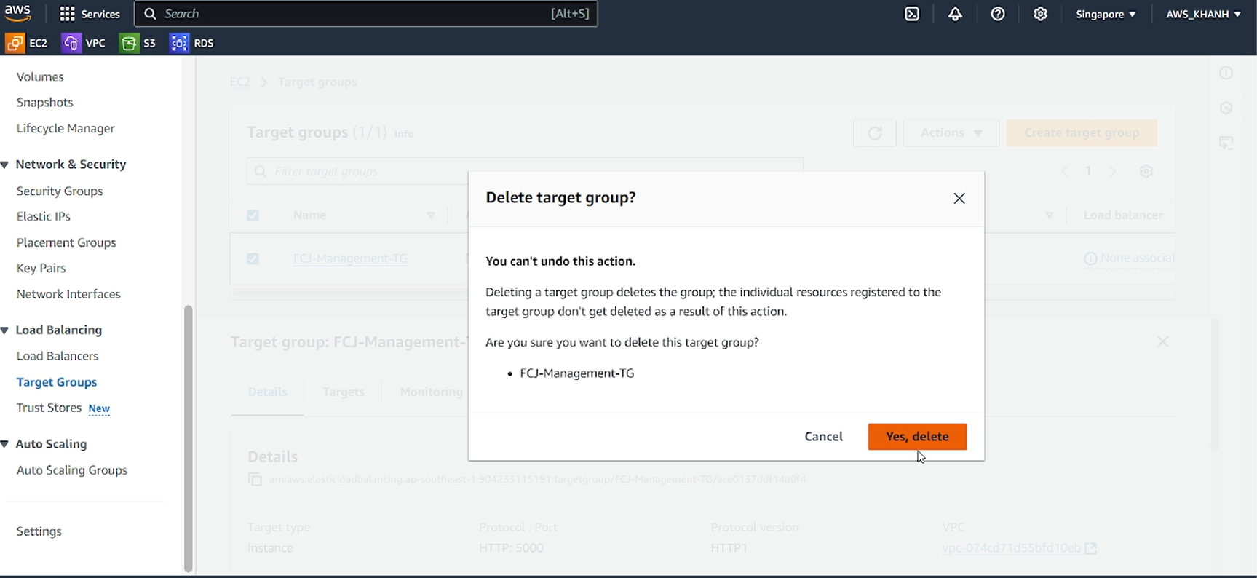The image size is (1257, 578).
Task: Open the Services grid menu
Action: 90,14
